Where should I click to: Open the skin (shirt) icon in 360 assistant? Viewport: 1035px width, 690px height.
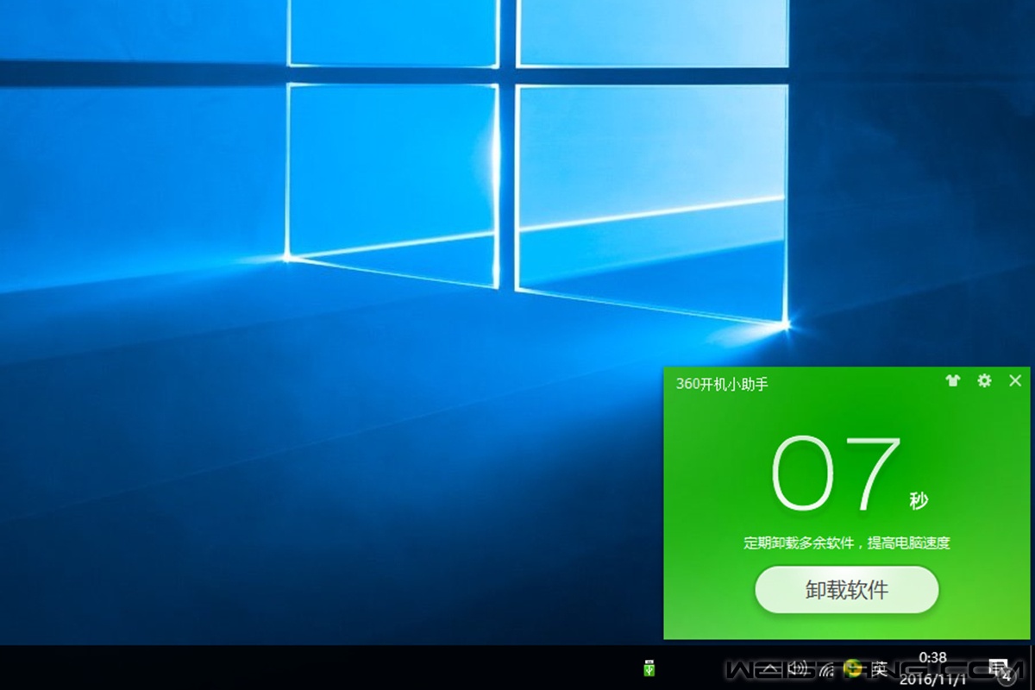click(952, 380)
